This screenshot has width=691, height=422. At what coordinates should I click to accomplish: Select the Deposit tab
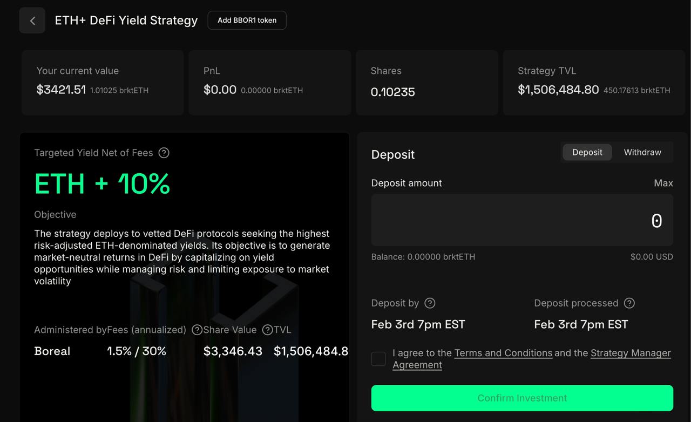click(x=587, y=152)
